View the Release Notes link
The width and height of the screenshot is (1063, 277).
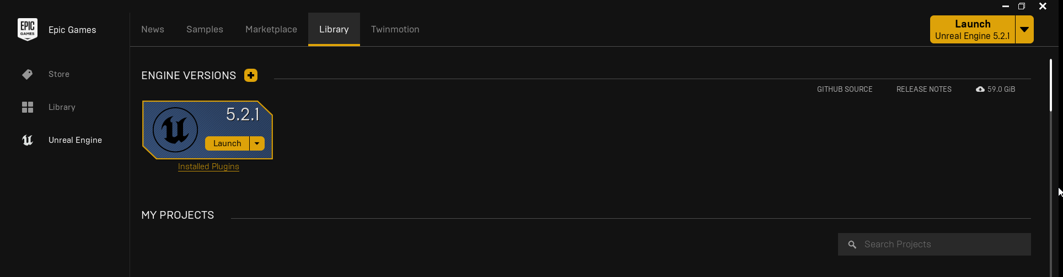[x=924, y=89]
